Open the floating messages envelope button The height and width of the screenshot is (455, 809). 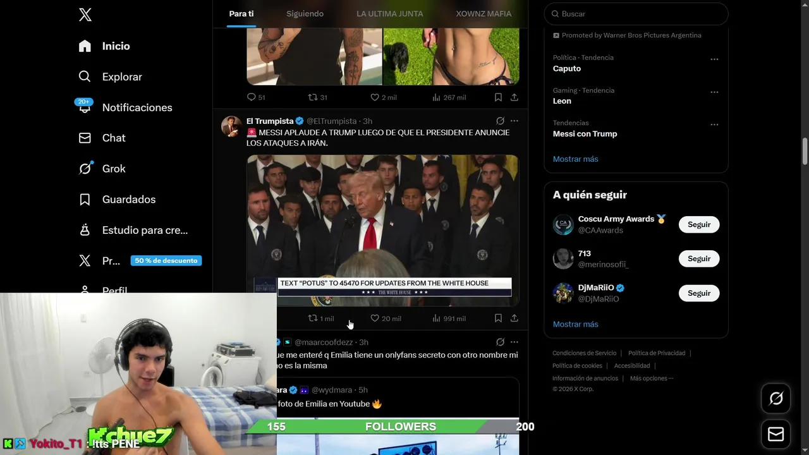coord(776,435)
